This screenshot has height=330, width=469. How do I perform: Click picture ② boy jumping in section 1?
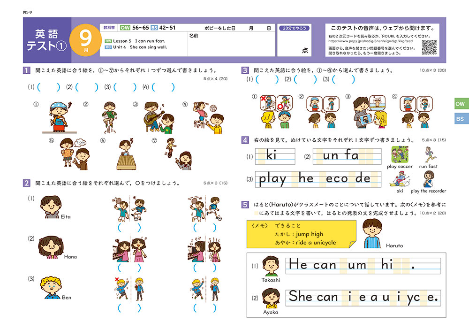pyautogui.click(x=109, y=117)
